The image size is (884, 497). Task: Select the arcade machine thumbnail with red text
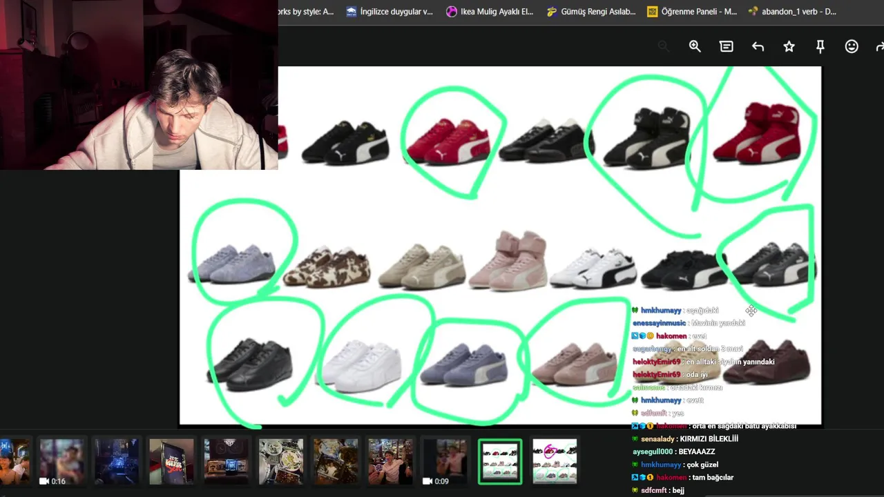(171, 461)
